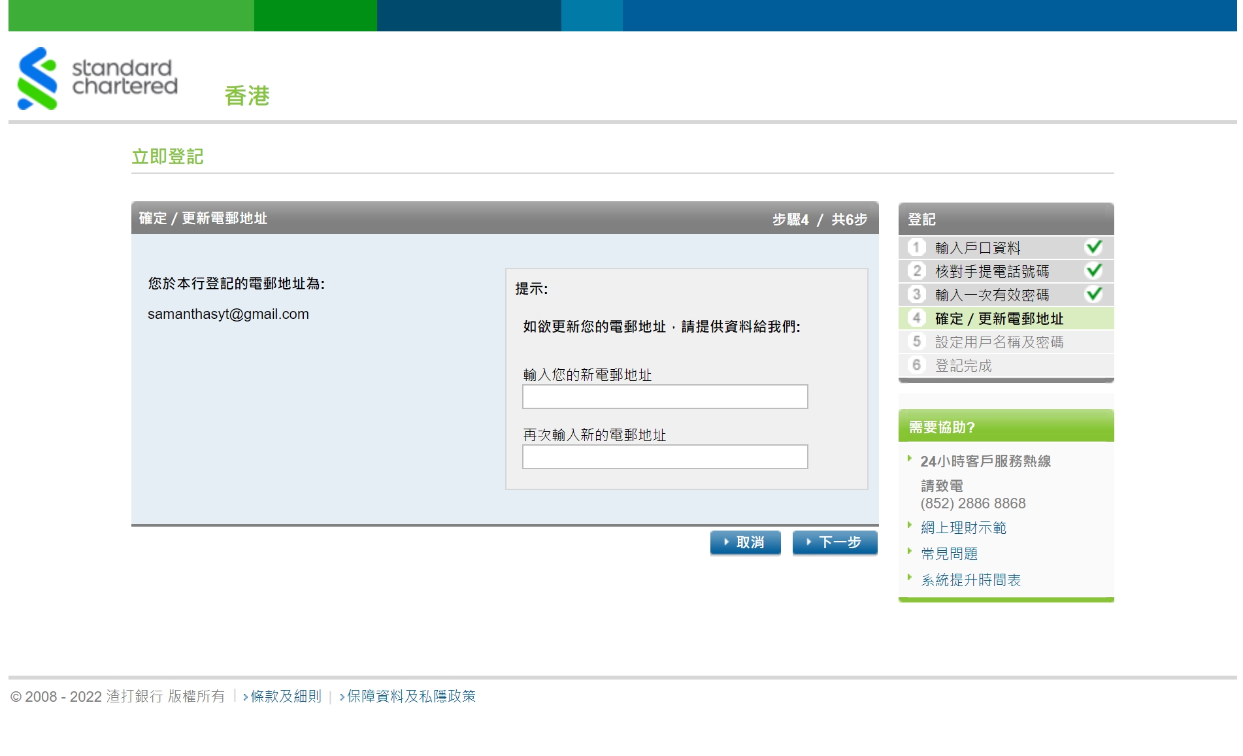This screenshot has width=1243, height=756.
Task: Open 條款及細則 in the footer
Action: [286, 697]
